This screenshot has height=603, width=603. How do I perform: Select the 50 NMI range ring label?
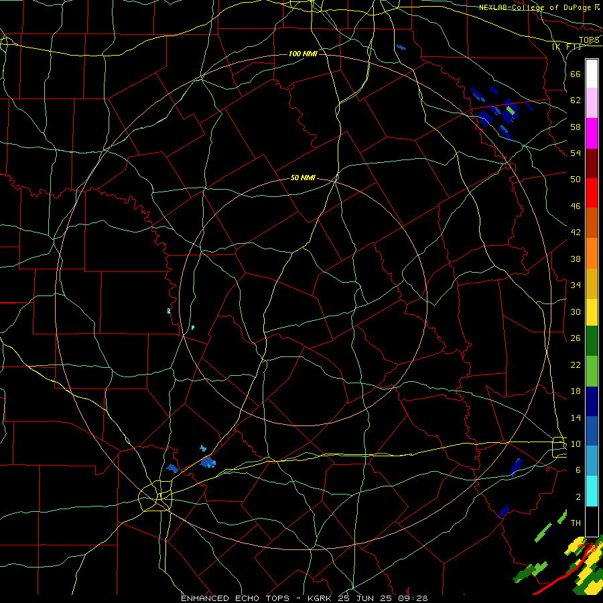click(303, 178)
